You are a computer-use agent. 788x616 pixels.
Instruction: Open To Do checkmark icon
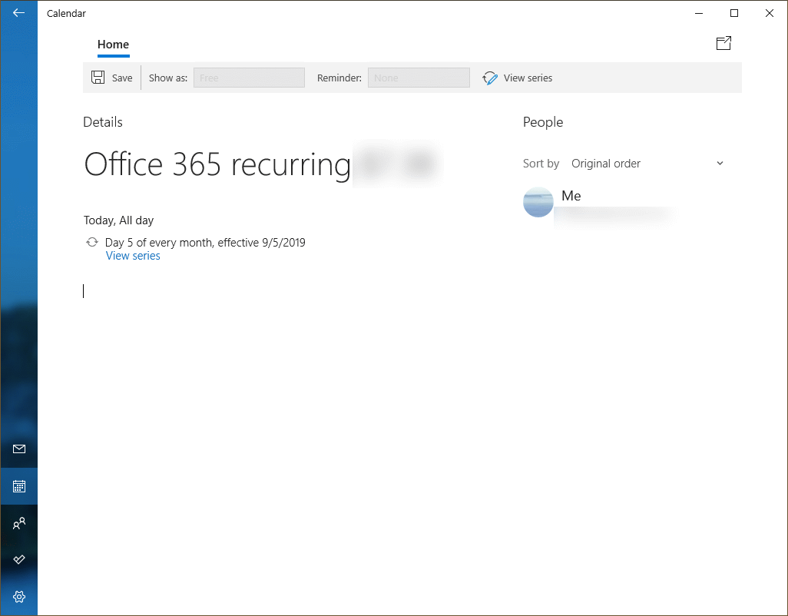point(19,560)
